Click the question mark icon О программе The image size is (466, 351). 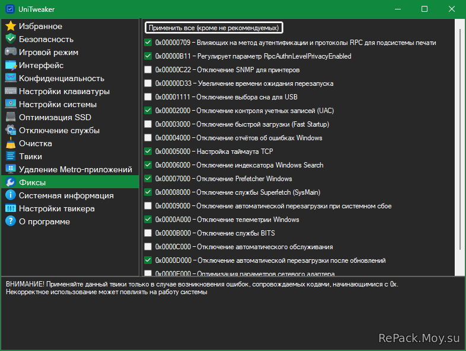pyautogui.click(x=10, y=221)
